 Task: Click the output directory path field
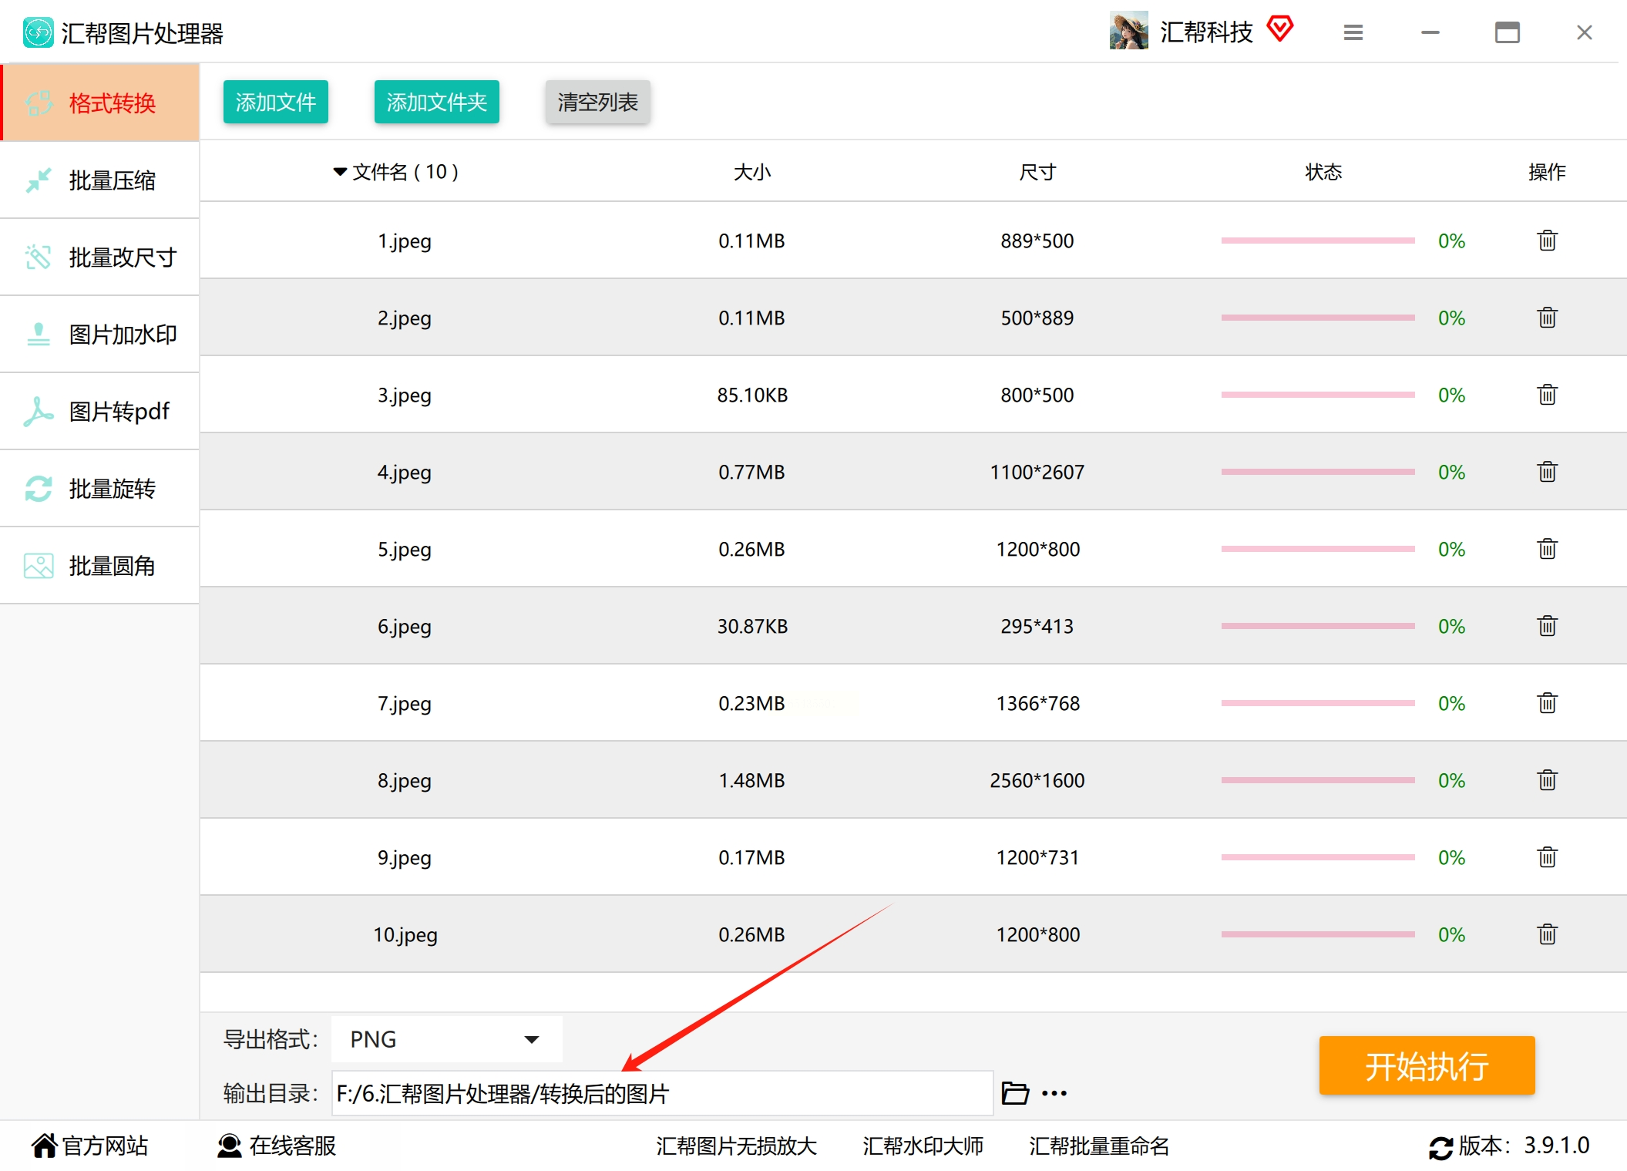point(661,1093)
